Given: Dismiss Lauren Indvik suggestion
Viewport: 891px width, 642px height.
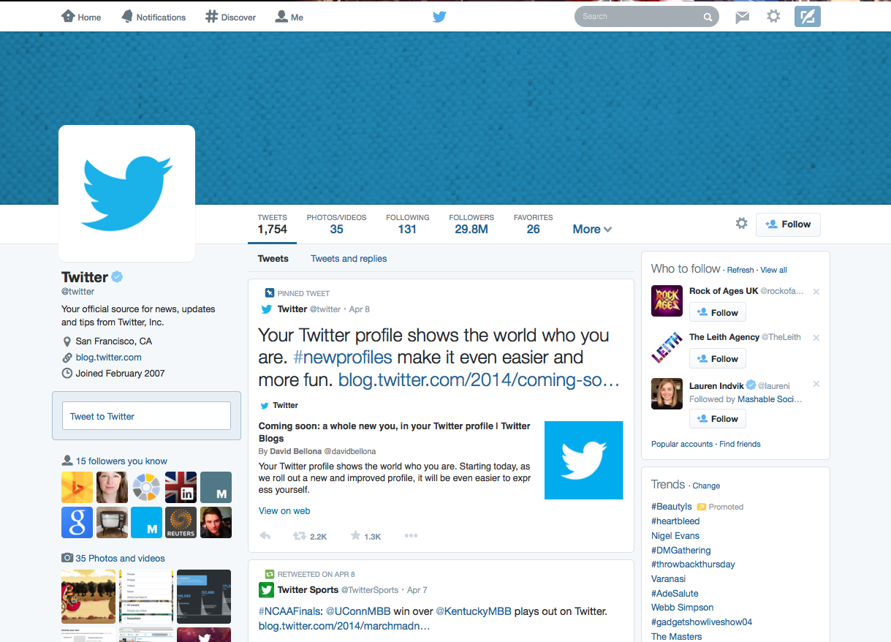Looking at the screenshot, I should [816, 384].
